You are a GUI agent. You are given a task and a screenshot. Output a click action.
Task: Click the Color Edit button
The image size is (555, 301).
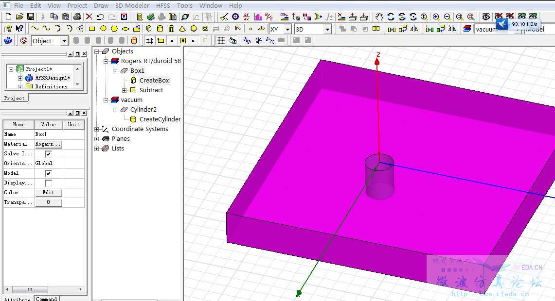49,193
